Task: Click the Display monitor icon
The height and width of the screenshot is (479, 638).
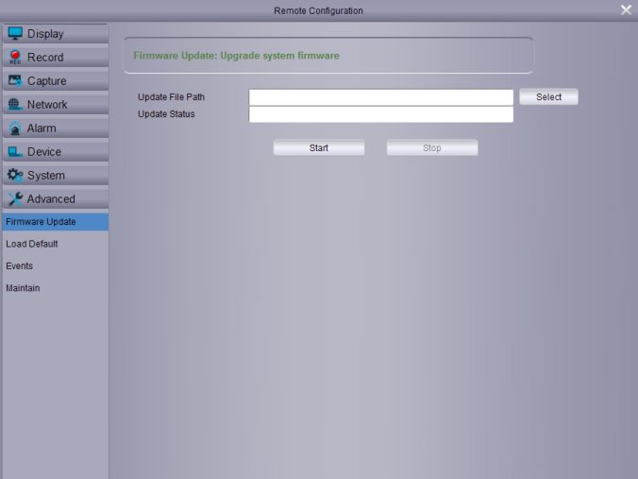Action: [x=15, y=33]
